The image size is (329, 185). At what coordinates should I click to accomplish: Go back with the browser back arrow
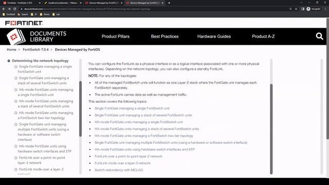(4, 9)
